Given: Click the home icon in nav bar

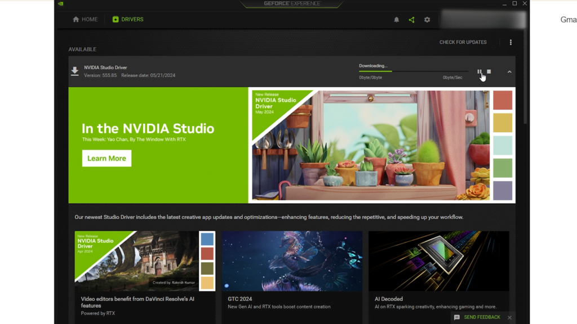Looking at the screenshot, I should click(76, 20).
